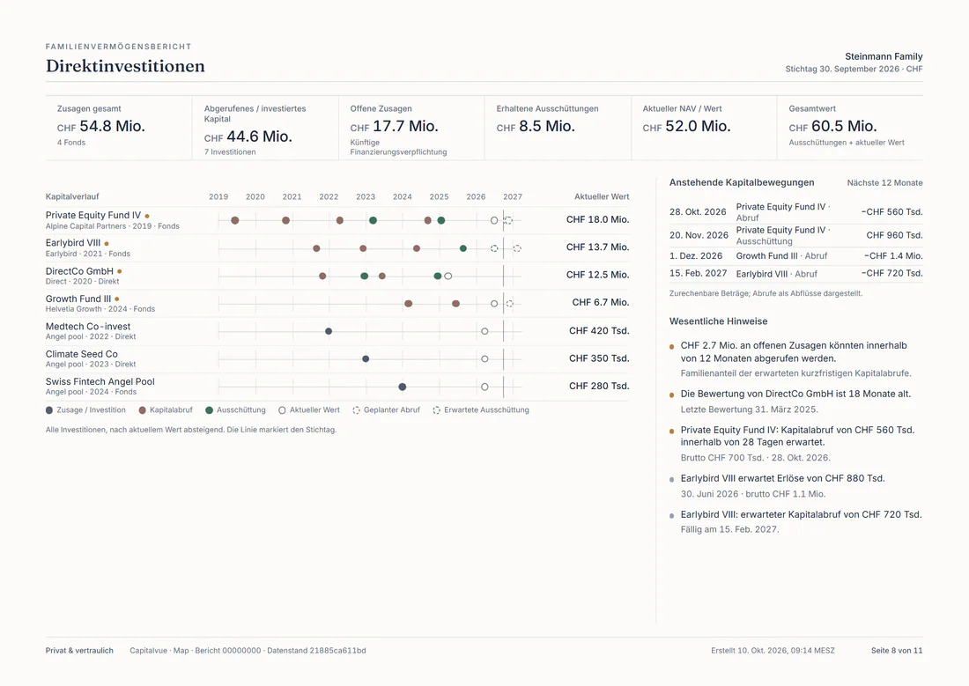Screen dimensions: 969x686
Task: Click the orange dot next to Growth Fund III
Action: click(117, 299)
